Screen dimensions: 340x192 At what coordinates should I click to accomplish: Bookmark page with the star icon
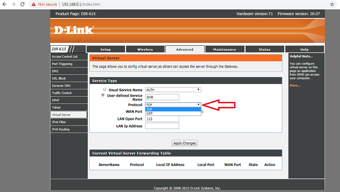tap(332, 5)
